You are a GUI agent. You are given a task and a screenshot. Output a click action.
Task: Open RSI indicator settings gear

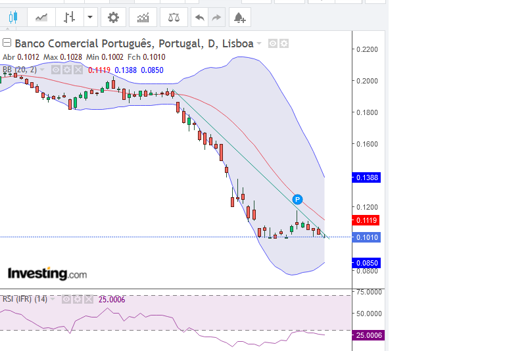pyautogui.click(x=78, y=300)
